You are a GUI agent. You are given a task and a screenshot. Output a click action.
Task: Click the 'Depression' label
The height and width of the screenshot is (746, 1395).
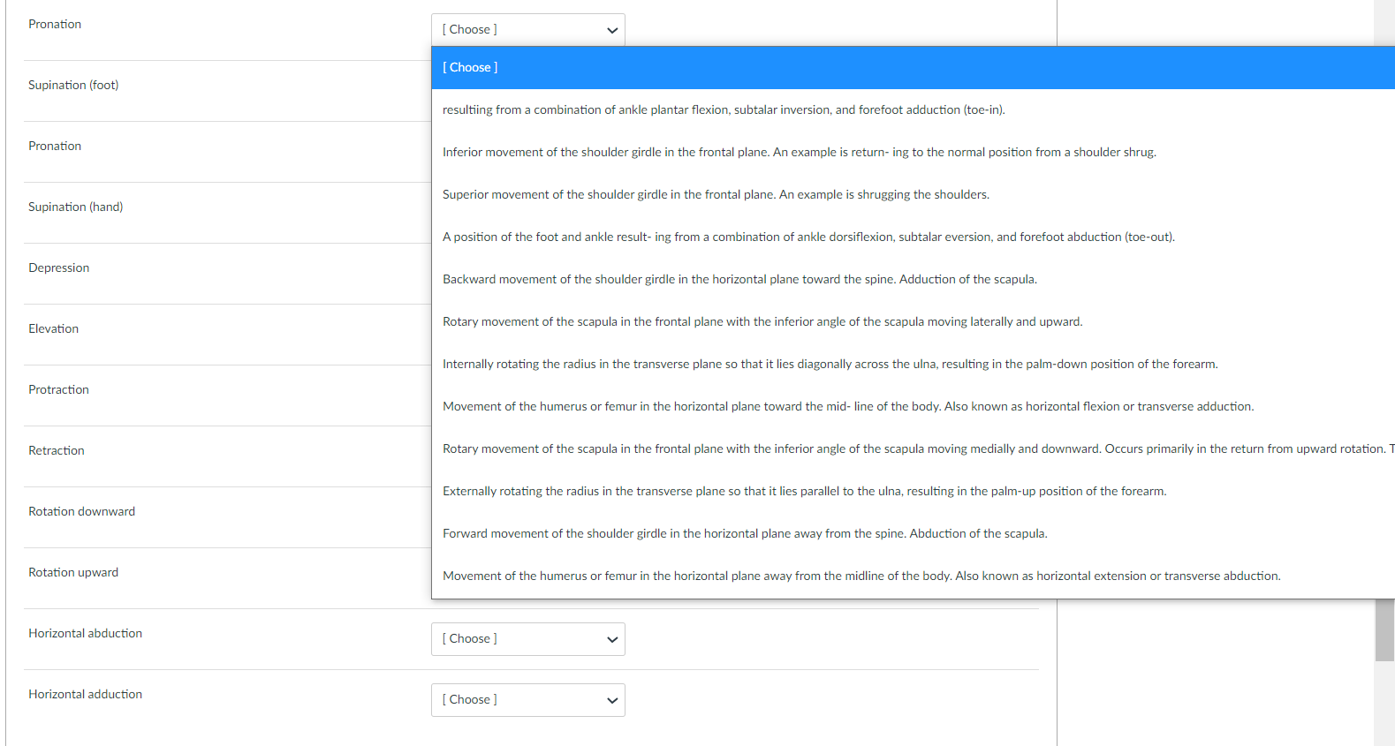pyautogui.click(x=59, y=268)
